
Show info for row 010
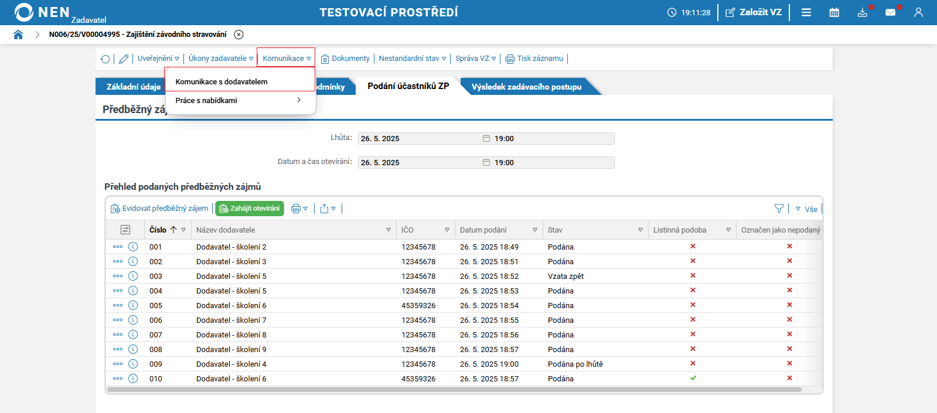[x=133, y=378]
